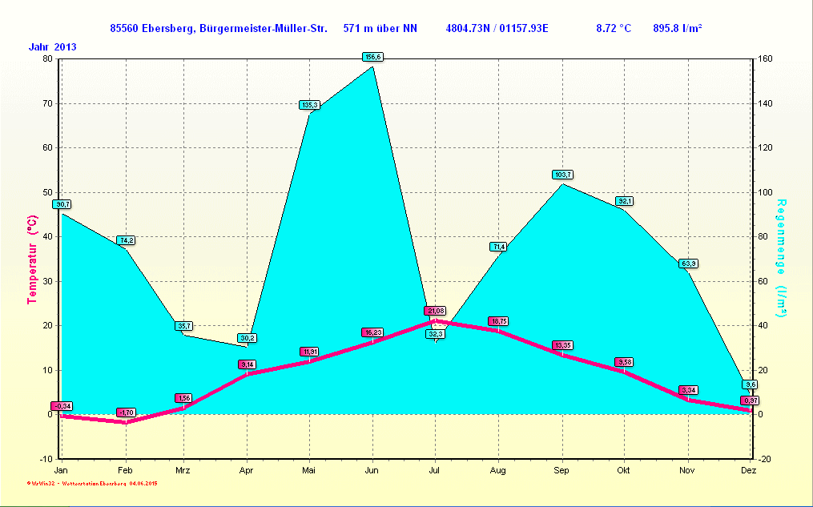Click the 'Temperatur (°C)' axis title
This screenshot has width=813, height=507.
32,260
